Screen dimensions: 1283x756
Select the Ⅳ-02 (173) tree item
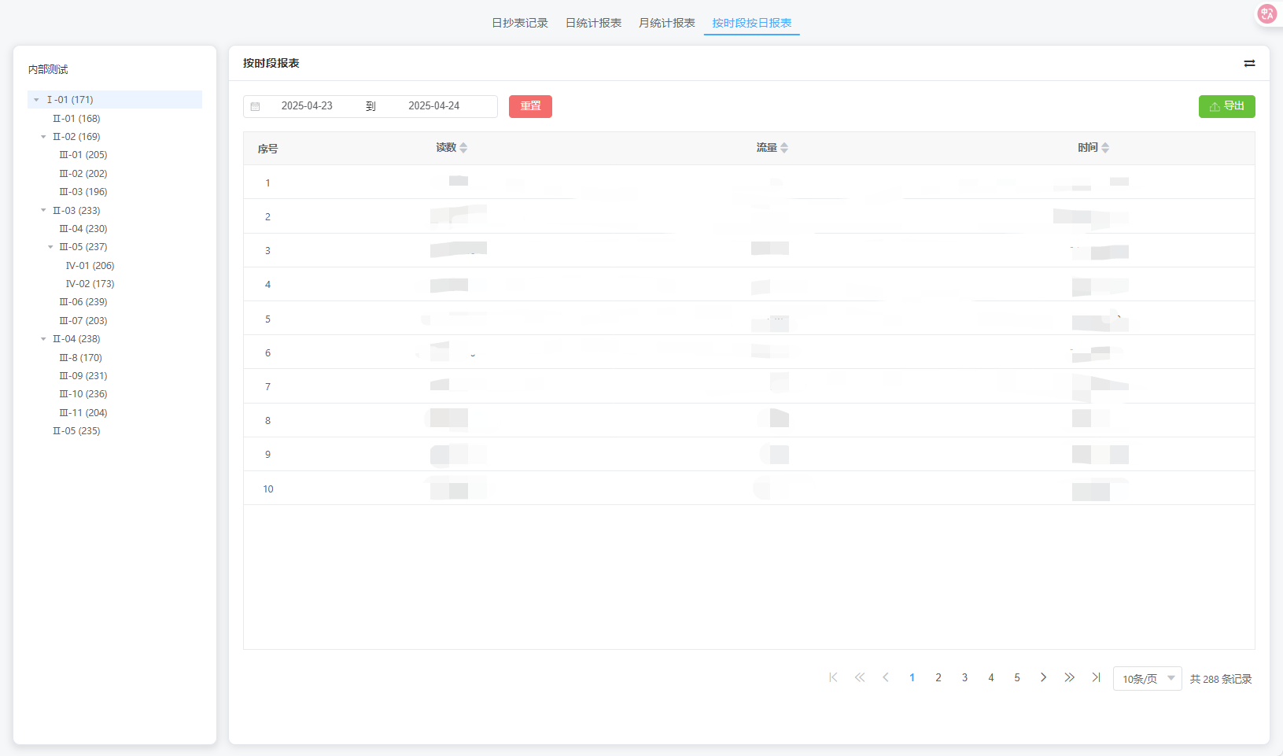(90, 284)
